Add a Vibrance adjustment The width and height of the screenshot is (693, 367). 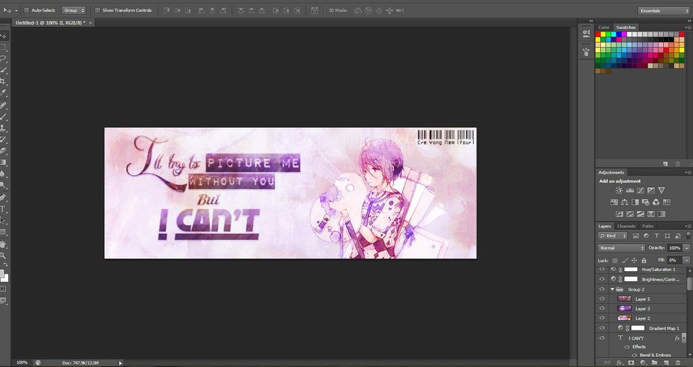click(662, 191)
